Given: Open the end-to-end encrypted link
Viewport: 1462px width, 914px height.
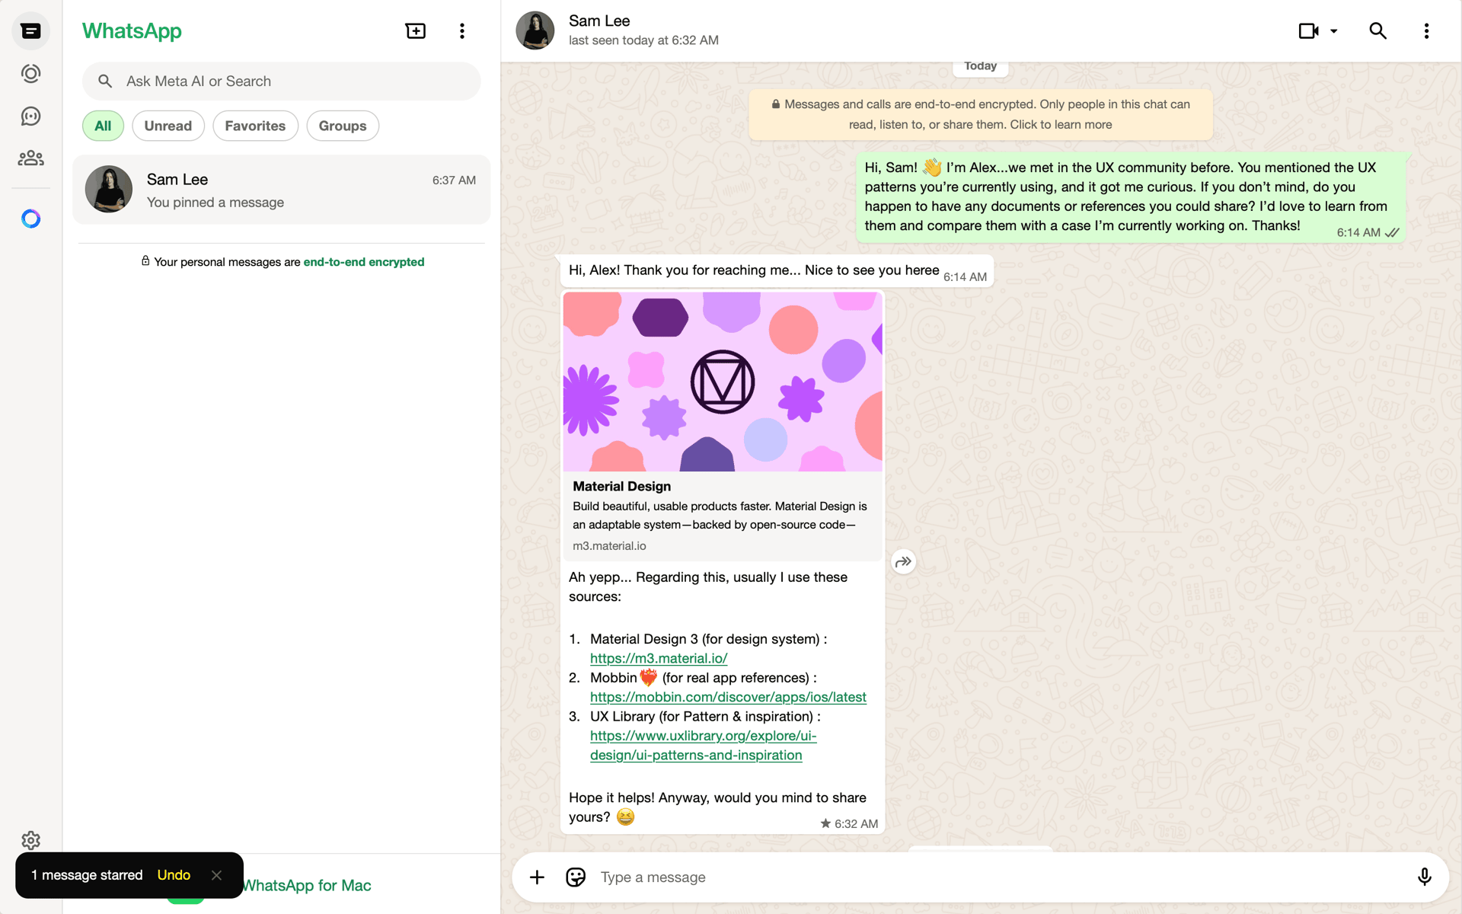Looking at the screenshot, I should 364,262.
